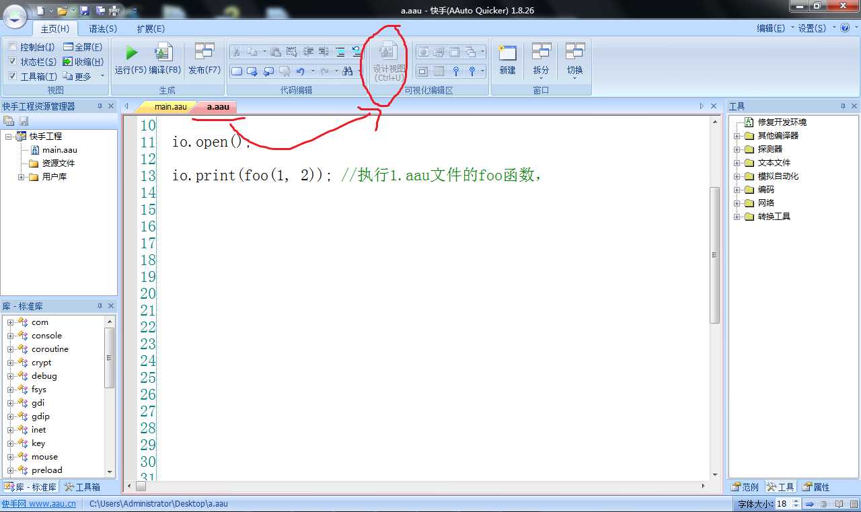Open the 设置(S) menu
861x512 pixels.
point(815,28)
